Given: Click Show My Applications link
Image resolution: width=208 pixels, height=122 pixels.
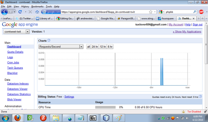Looking at the screenshot, I should (x=187, y=32).
